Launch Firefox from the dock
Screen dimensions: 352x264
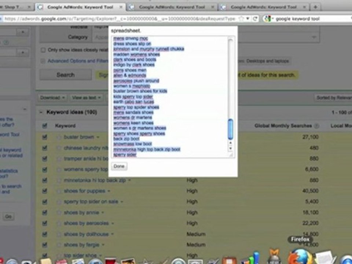300,257
